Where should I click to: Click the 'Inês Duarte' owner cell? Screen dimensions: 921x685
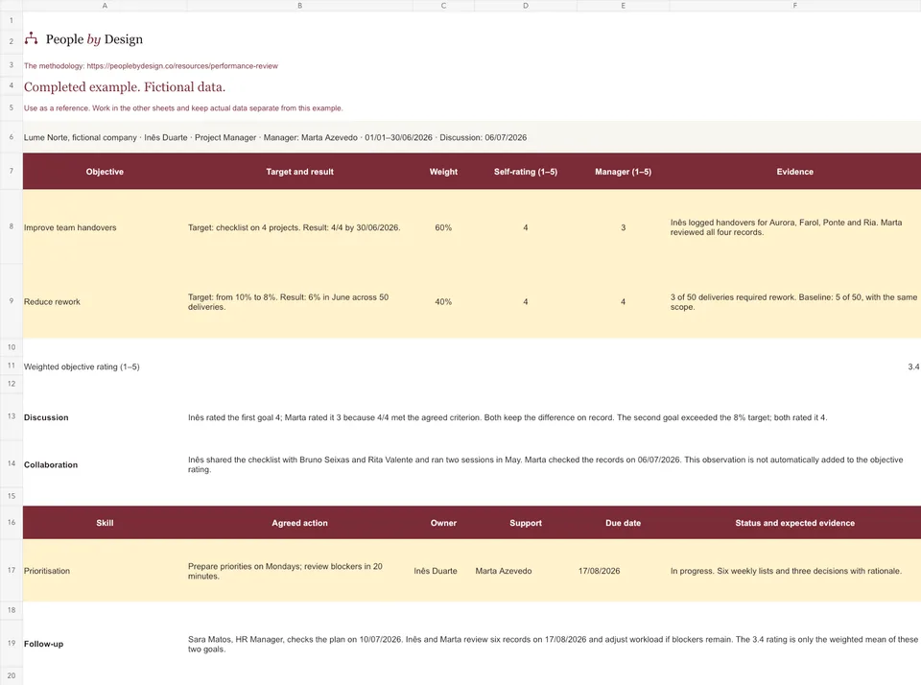[443, 571]
